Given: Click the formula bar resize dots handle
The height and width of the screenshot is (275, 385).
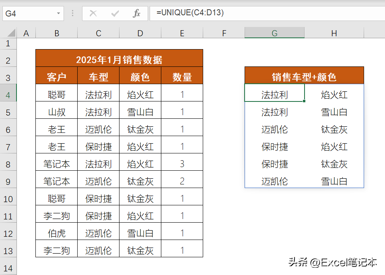Looking at the screenshot, I should [x=72, y=13].
